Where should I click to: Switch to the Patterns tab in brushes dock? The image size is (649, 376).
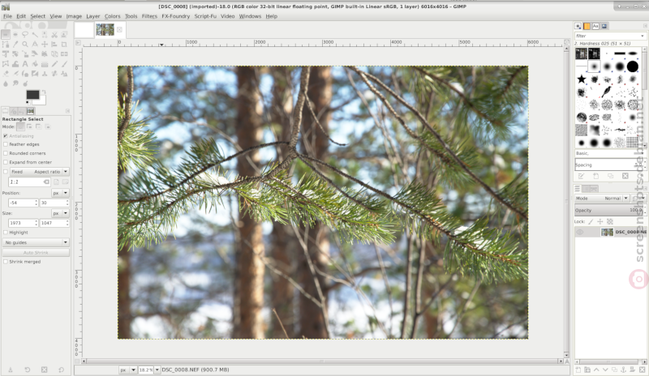587,26
